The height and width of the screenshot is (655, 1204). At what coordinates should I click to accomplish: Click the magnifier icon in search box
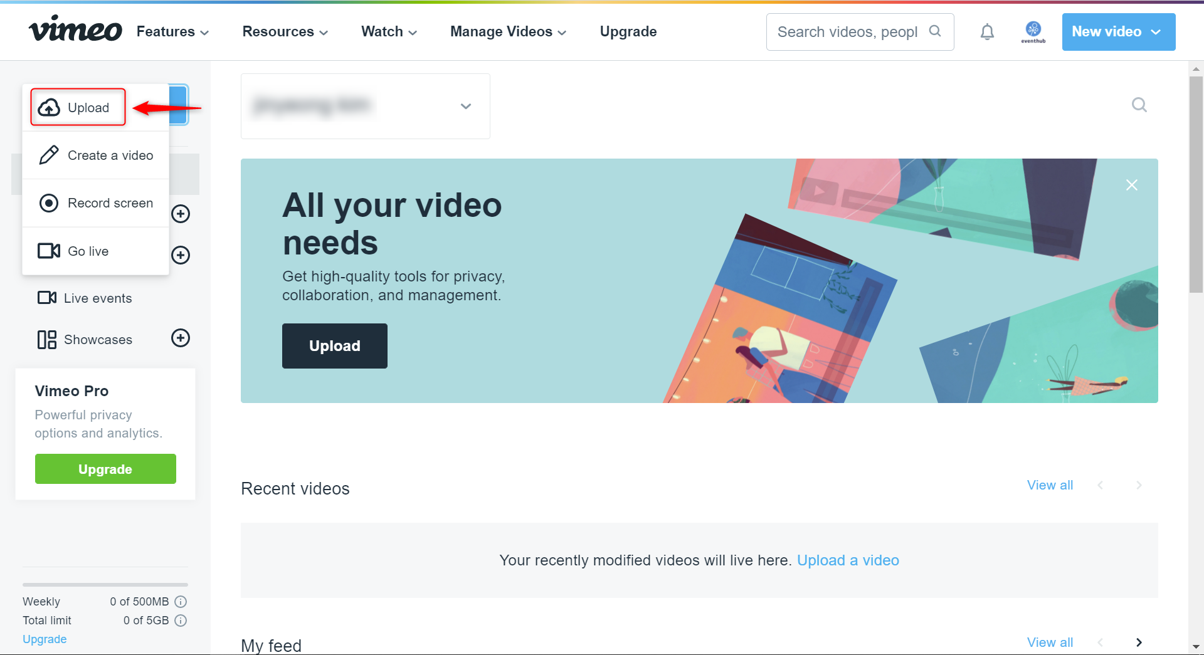click(x=935, y=31)
